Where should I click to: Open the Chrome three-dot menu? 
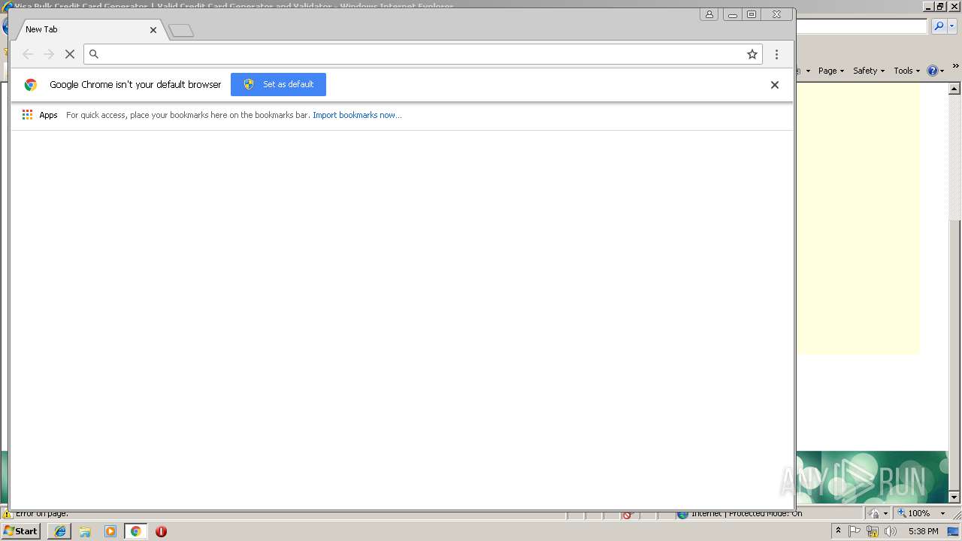click(x=776, y=54)
